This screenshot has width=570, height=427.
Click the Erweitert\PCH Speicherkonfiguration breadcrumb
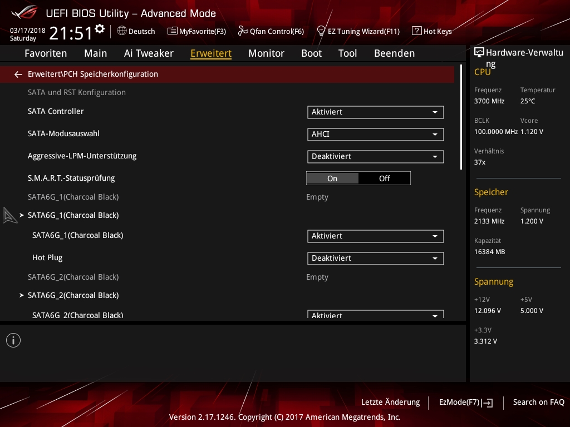(93, 74)
